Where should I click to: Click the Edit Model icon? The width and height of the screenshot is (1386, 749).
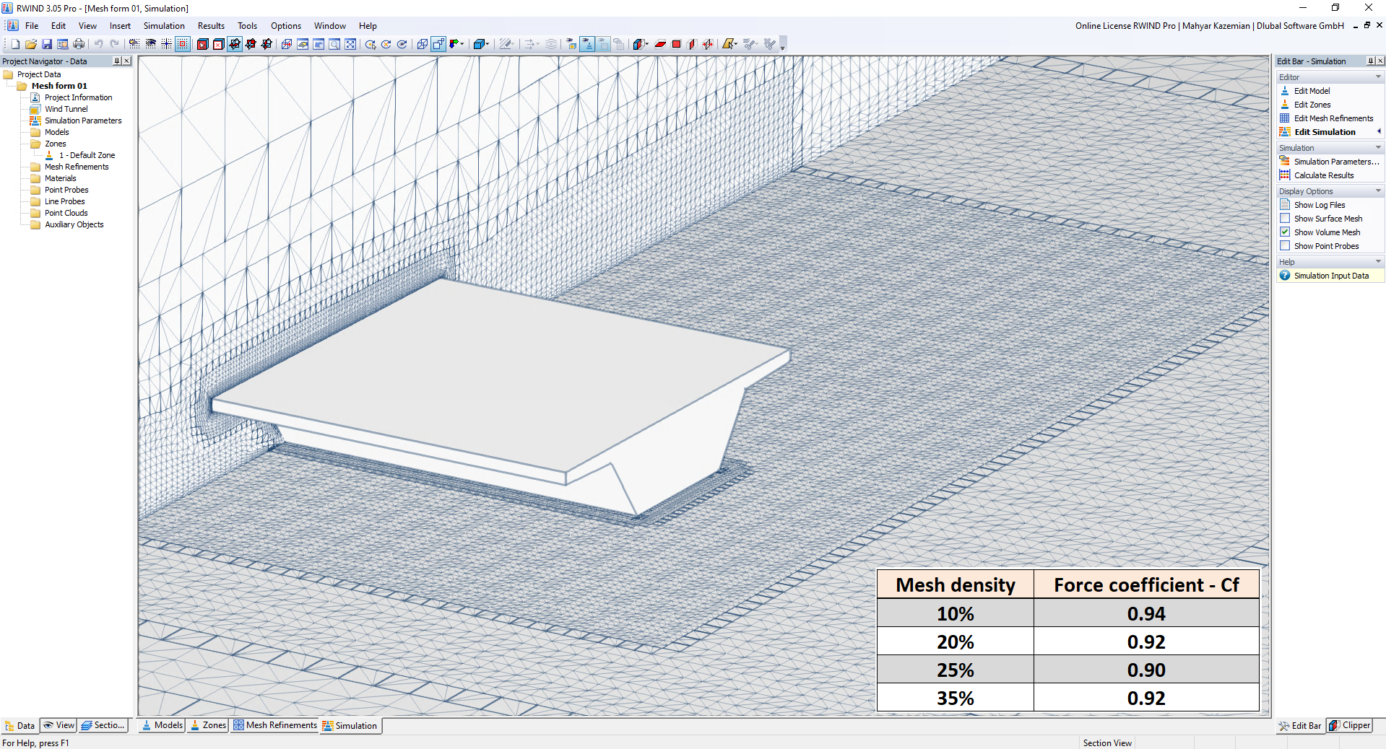coord(1286,90)
